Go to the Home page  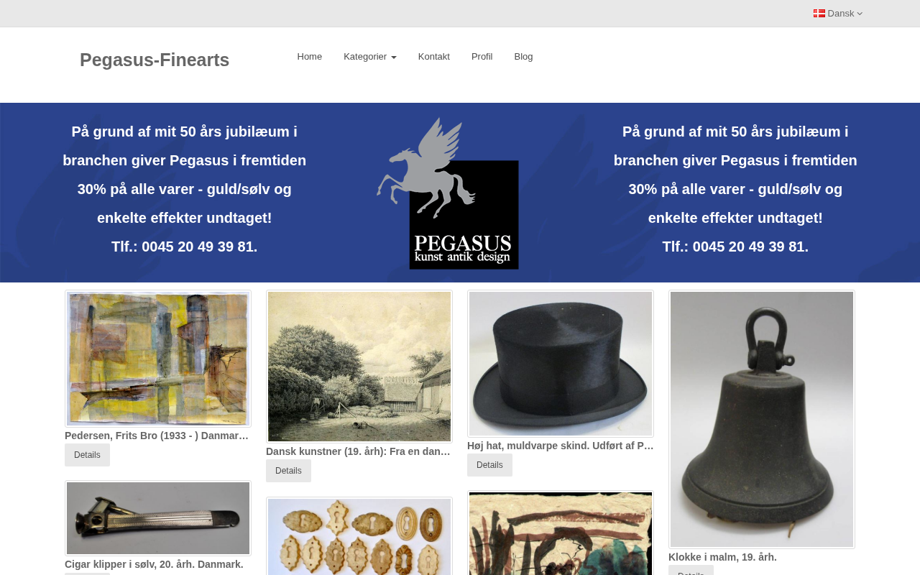(310, 57)
